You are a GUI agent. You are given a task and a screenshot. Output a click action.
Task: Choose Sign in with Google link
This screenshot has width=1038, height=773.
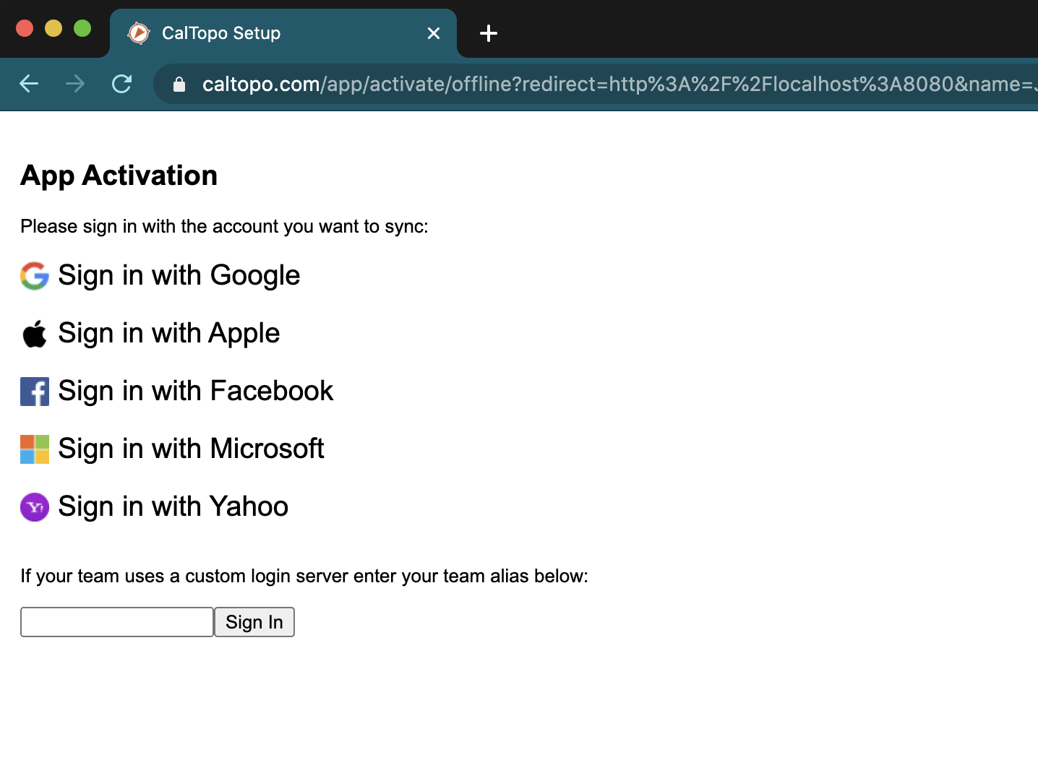(179, 276)
